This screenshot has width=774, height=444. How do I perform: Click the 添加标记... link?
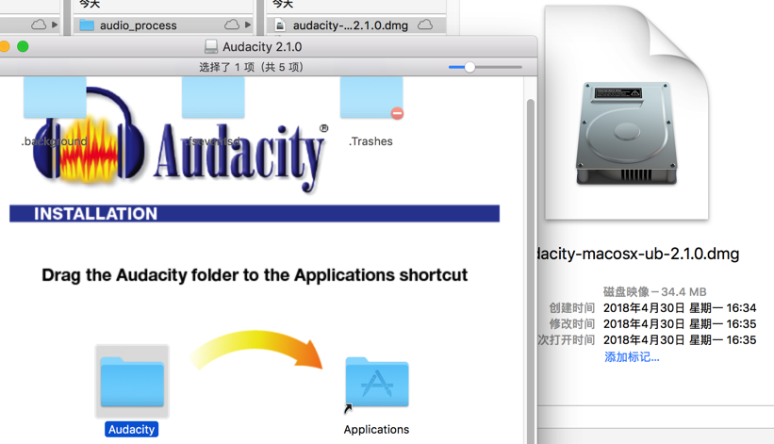pos(632,356)
